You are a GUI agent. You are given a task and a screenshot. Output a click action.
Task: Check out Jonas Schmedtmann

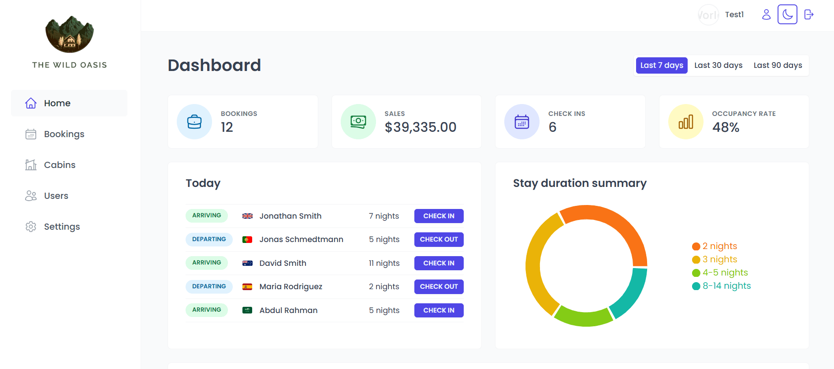point(439,239)
